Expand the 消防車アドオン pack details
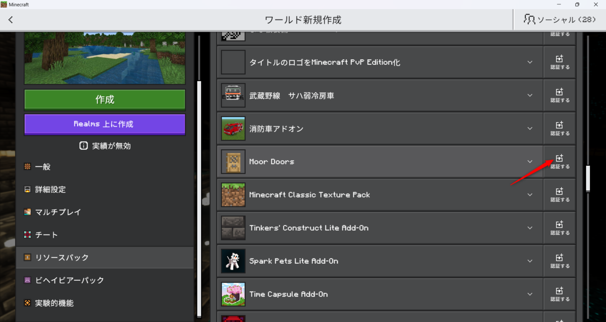This screenshot has height=322, width=606. click(530, 128)
